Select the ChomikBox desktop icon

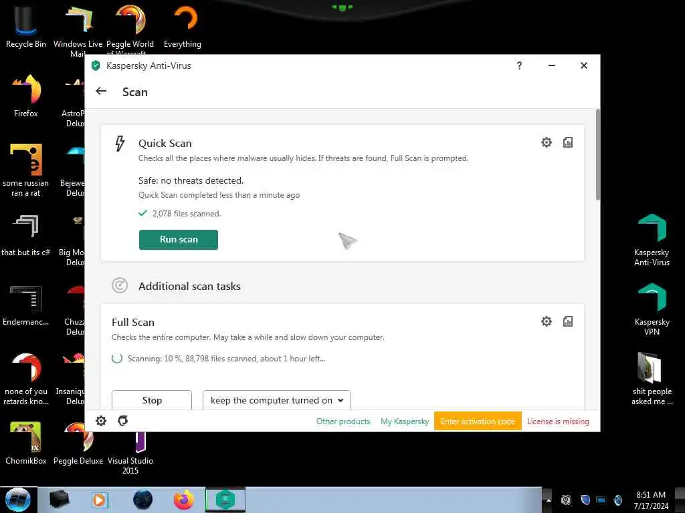tap(26, 444)
